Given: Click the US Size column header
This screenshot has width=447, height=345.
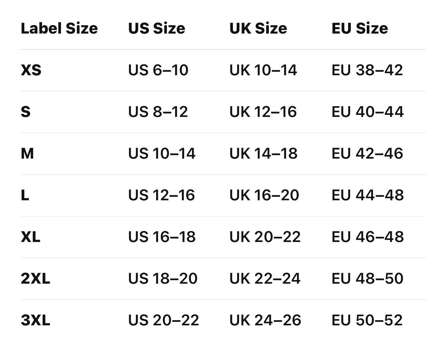Looking at the screenshot, I should (x=156, y=28).
